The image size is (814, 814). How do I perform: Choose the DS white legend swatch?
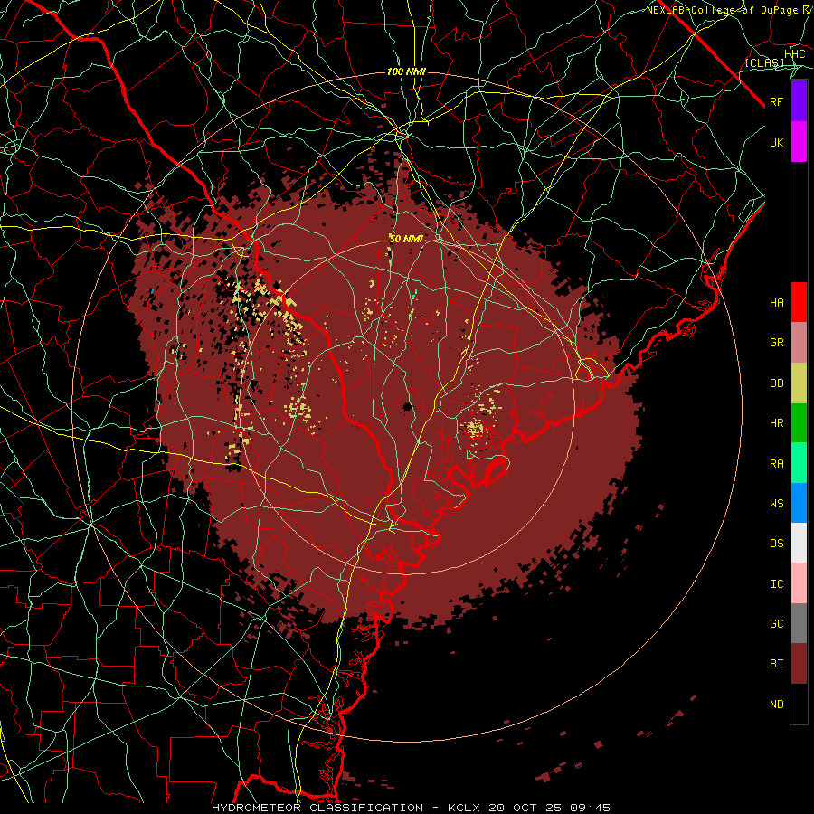point(799,543)
